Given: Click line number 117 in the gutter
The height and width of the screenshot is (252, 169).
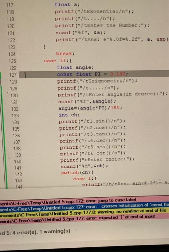Looking at the screenshot, I should pyautogui.click(x=10, y=5).
